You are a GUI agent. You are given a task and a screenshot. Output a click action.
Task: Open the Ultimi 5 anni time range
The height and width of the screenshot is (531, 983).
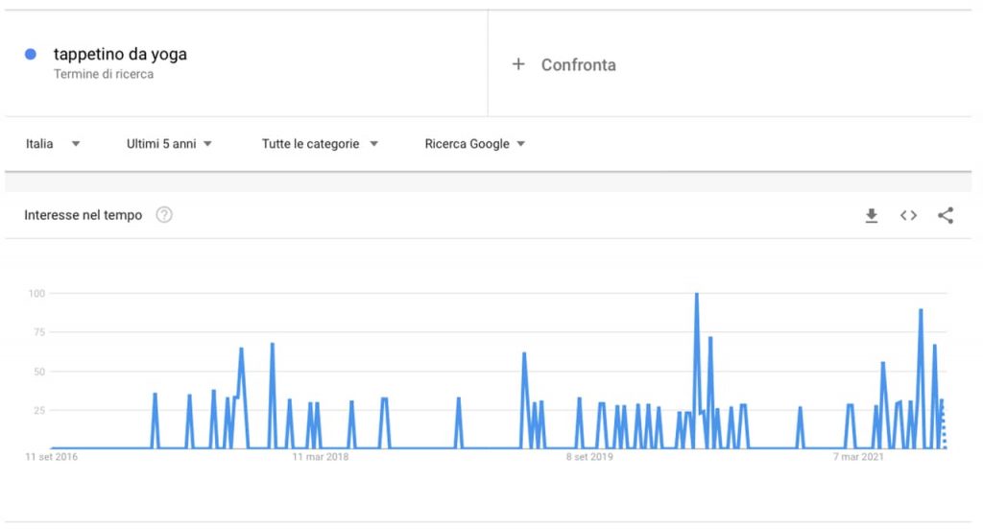point(169,144)
